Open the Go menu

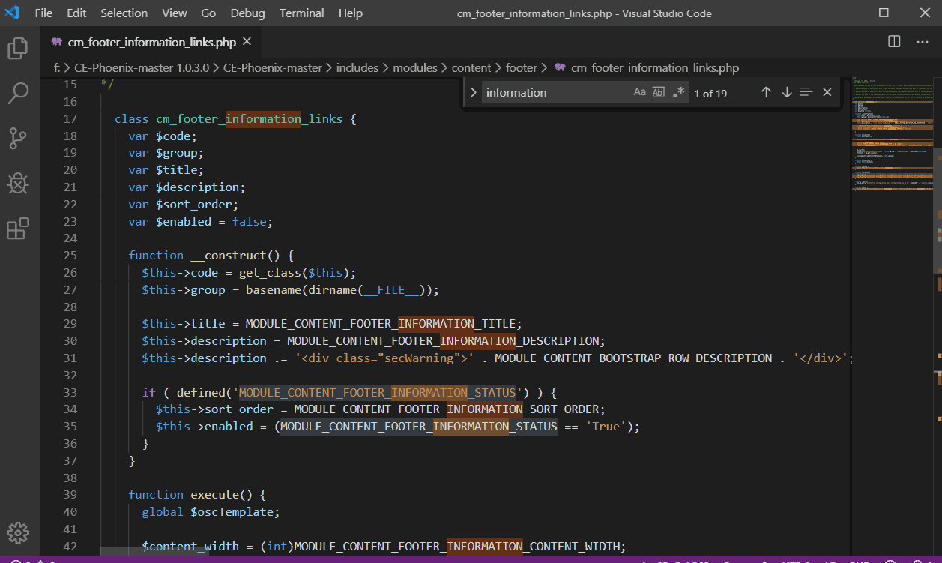(x=208, y=13)
